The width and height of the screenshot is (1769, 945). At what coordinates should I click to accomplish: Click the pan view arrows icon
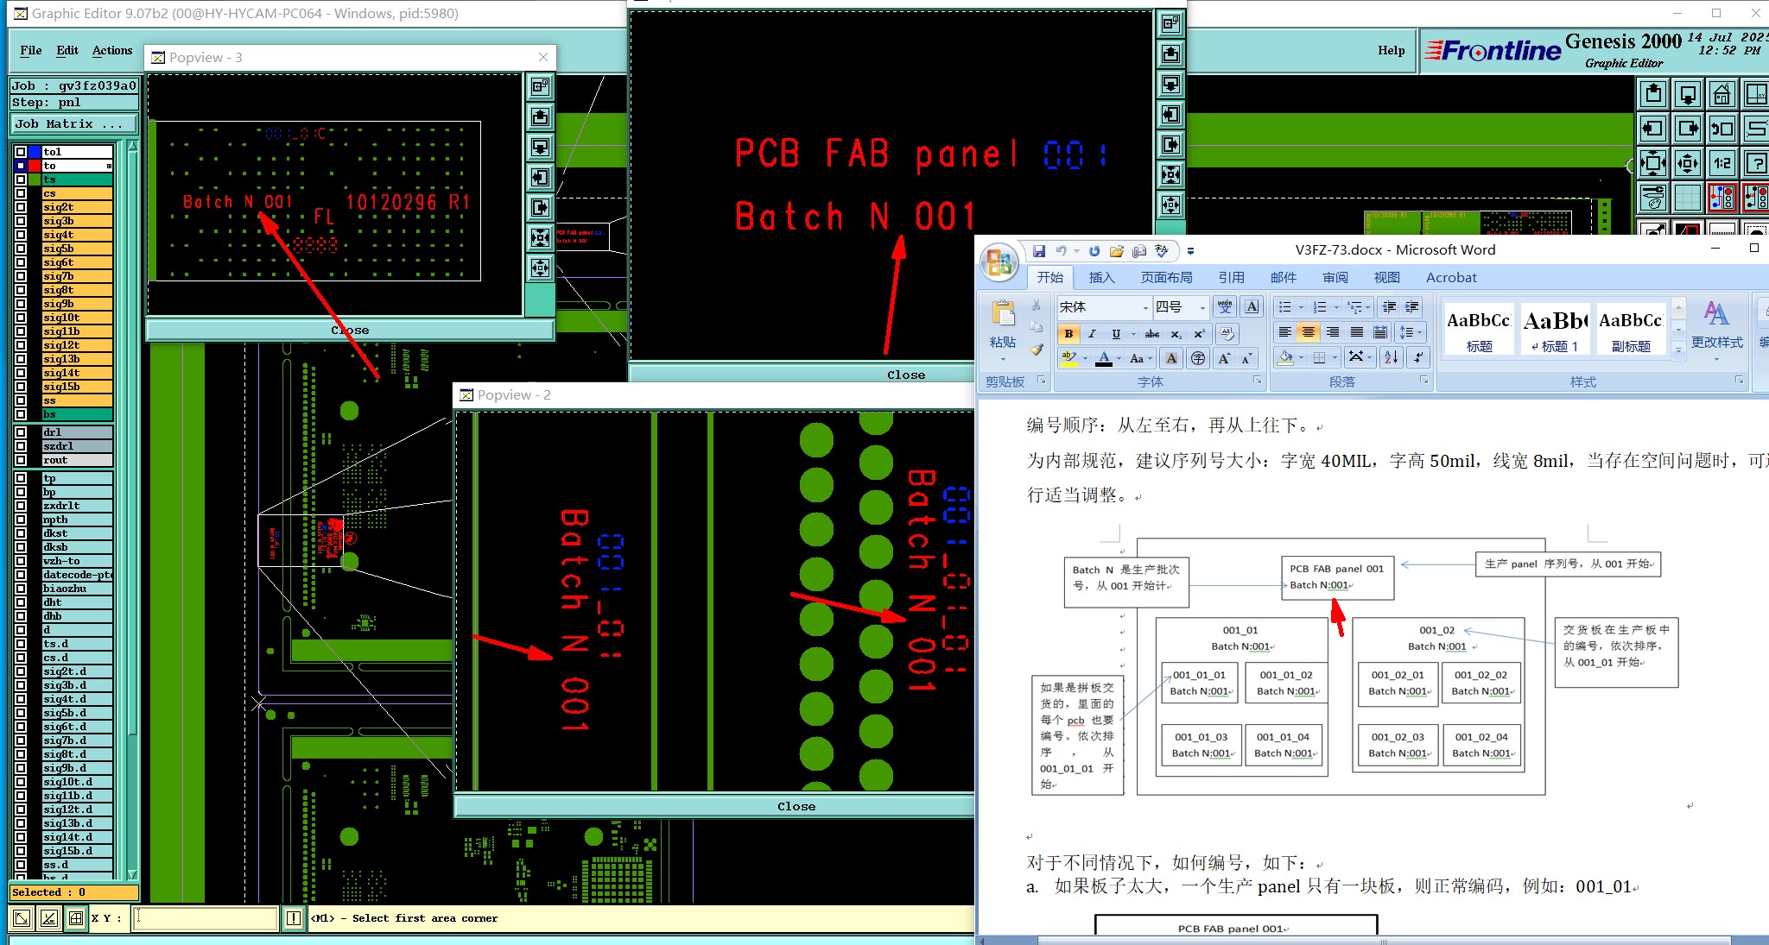coord(1687,163)
